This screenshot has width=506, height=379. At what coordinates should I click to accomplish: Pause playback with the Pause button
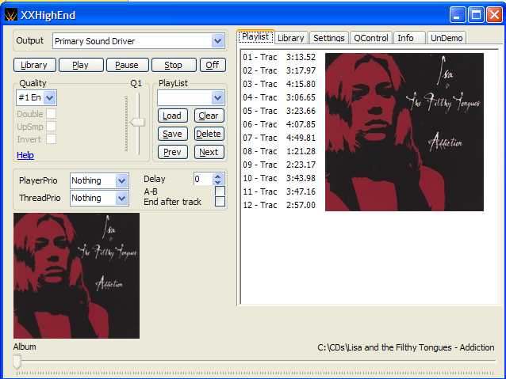pyautogui.click(x=127, y=65)
